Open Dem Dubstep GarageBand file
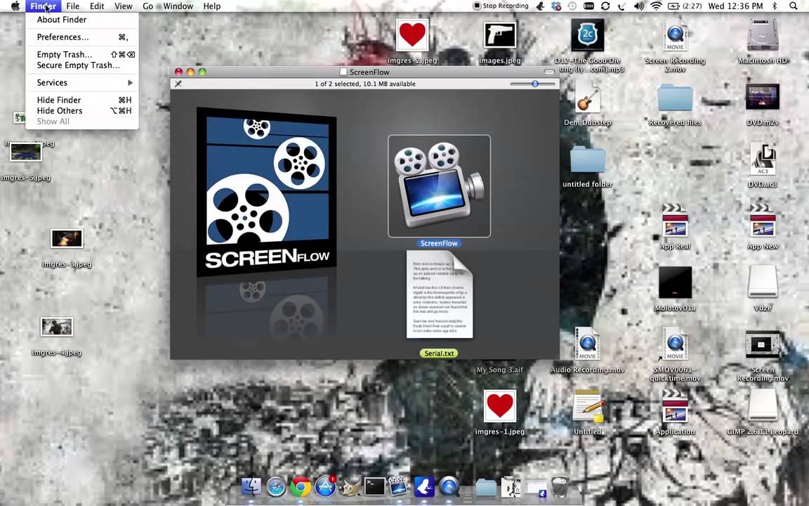The width and height of the screenshot is (809, 506). click(587, 96)
